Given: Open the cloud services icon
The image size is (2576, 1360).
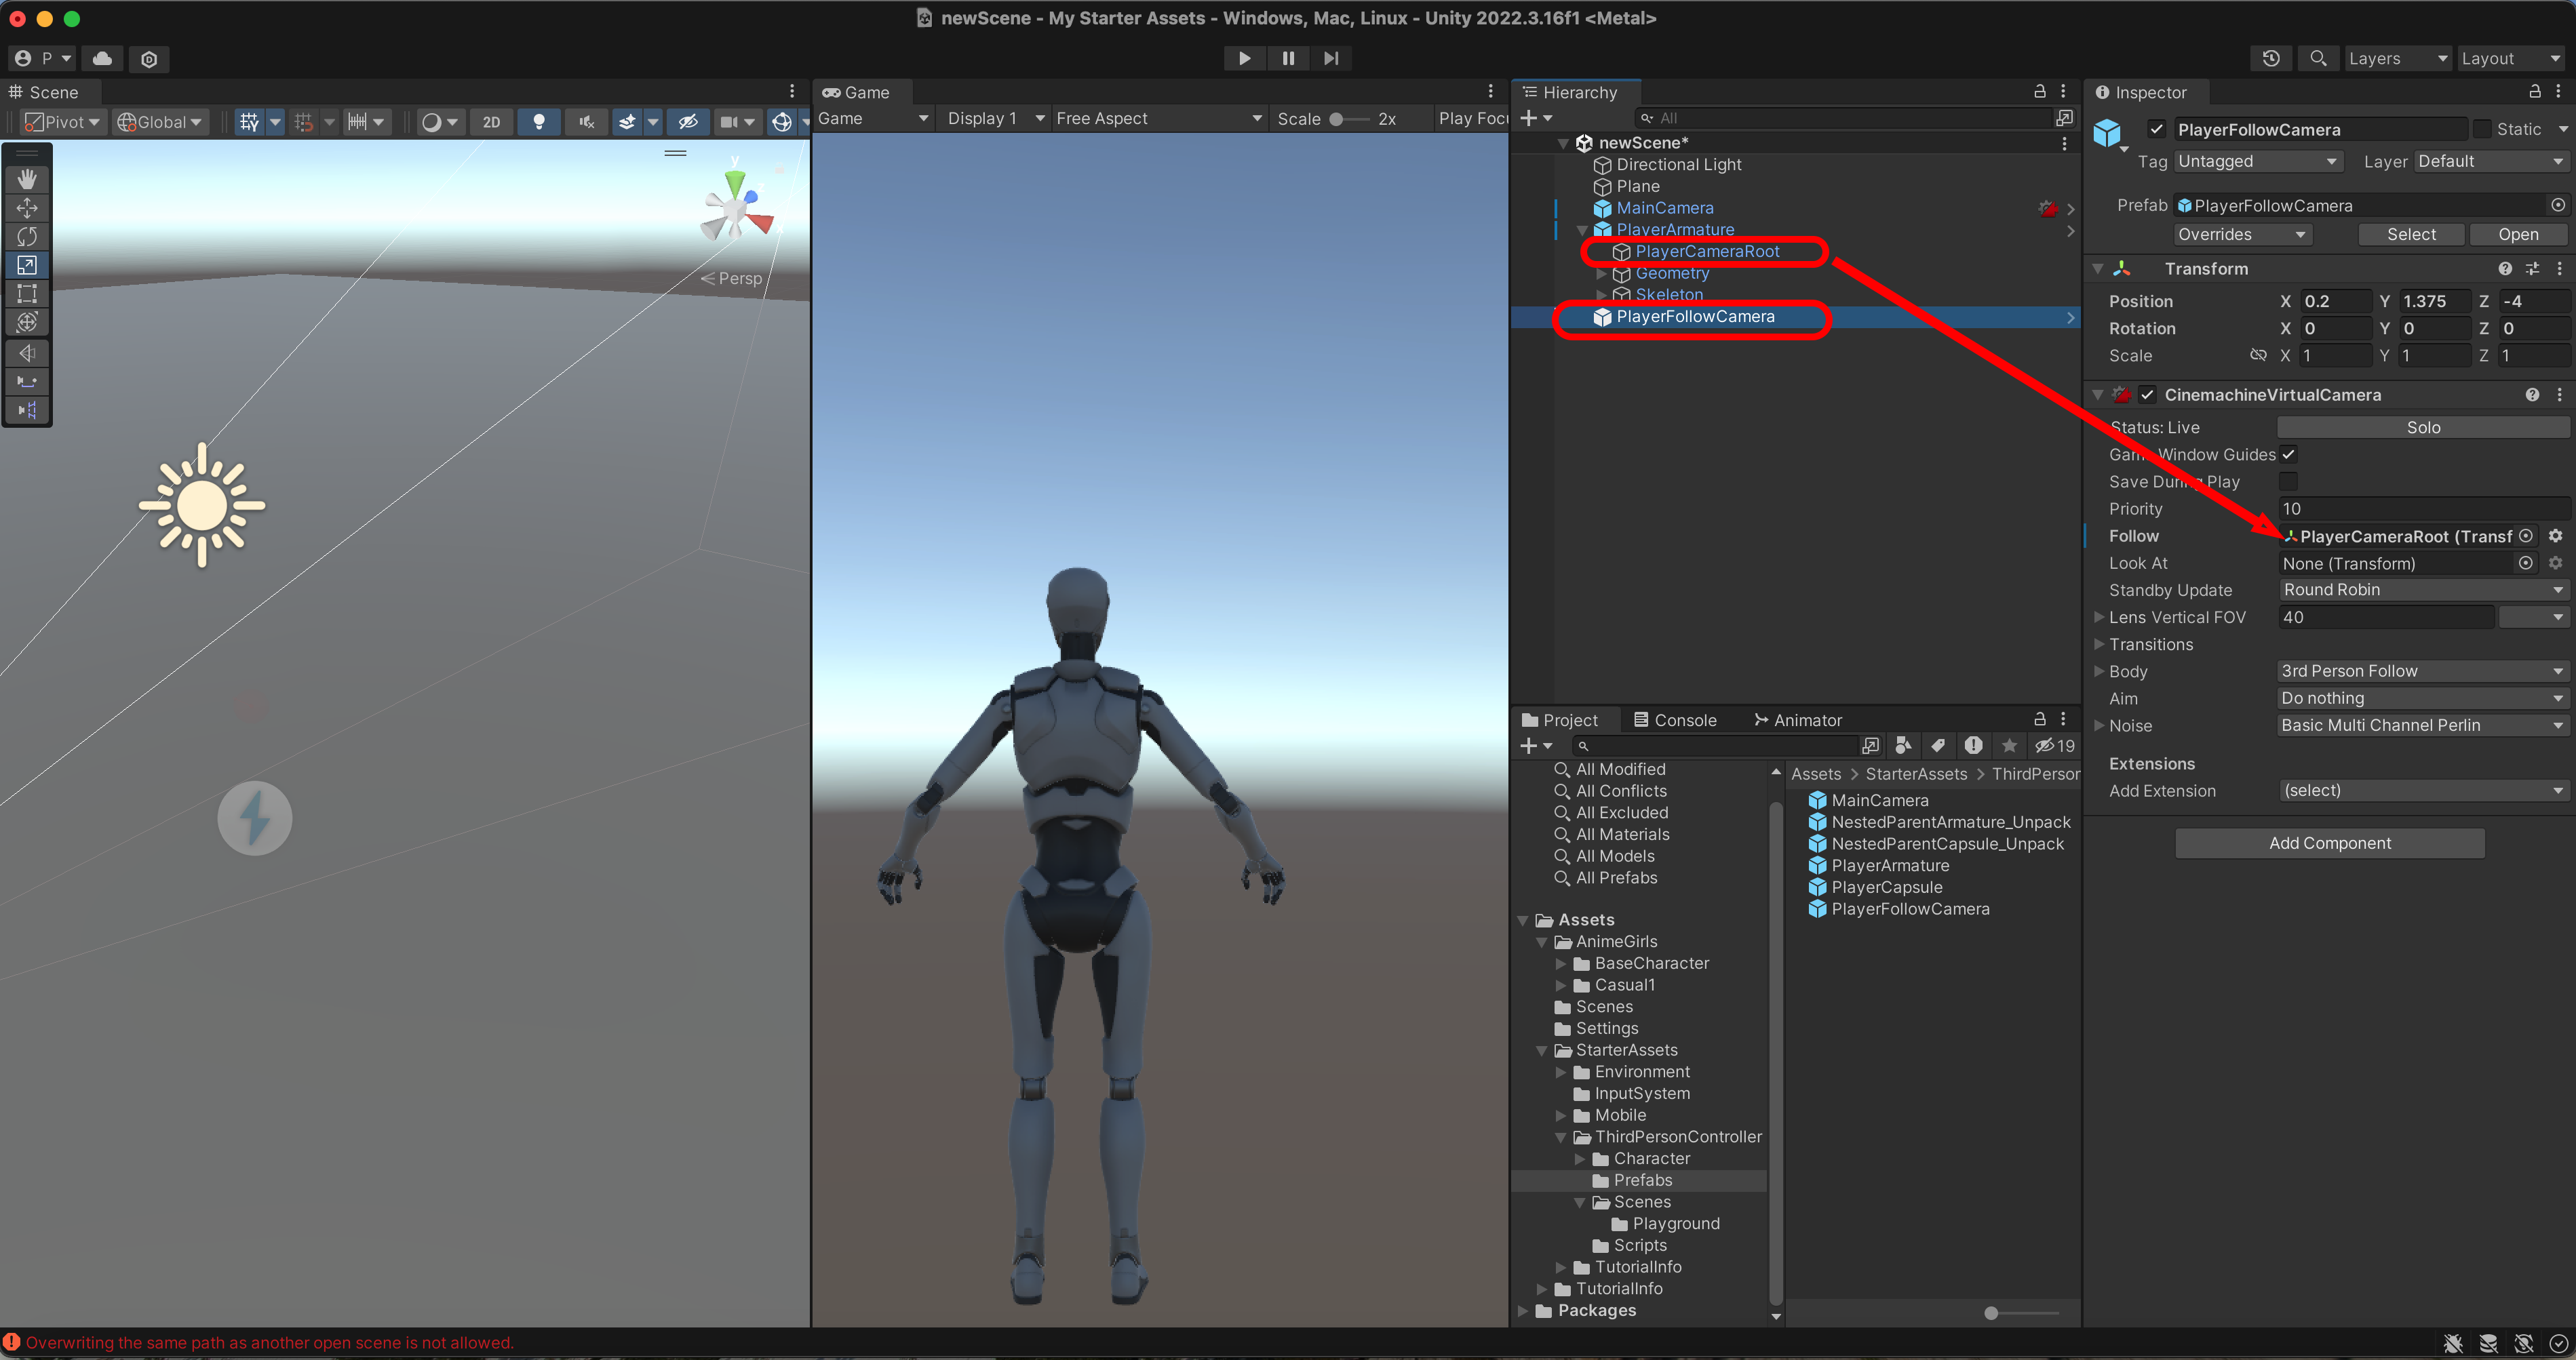Looking at the screenshot, I should pos(102,58).
